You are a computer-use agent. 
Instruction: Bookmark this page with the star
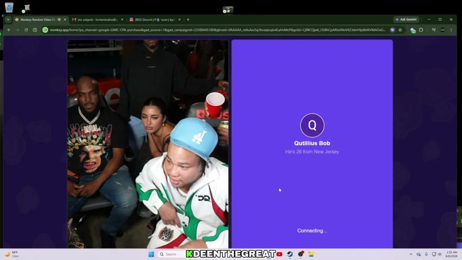click(400, 30)
